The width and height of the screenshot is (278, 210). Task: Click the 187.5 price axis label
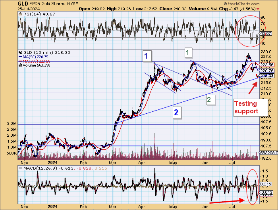(266, 146)
